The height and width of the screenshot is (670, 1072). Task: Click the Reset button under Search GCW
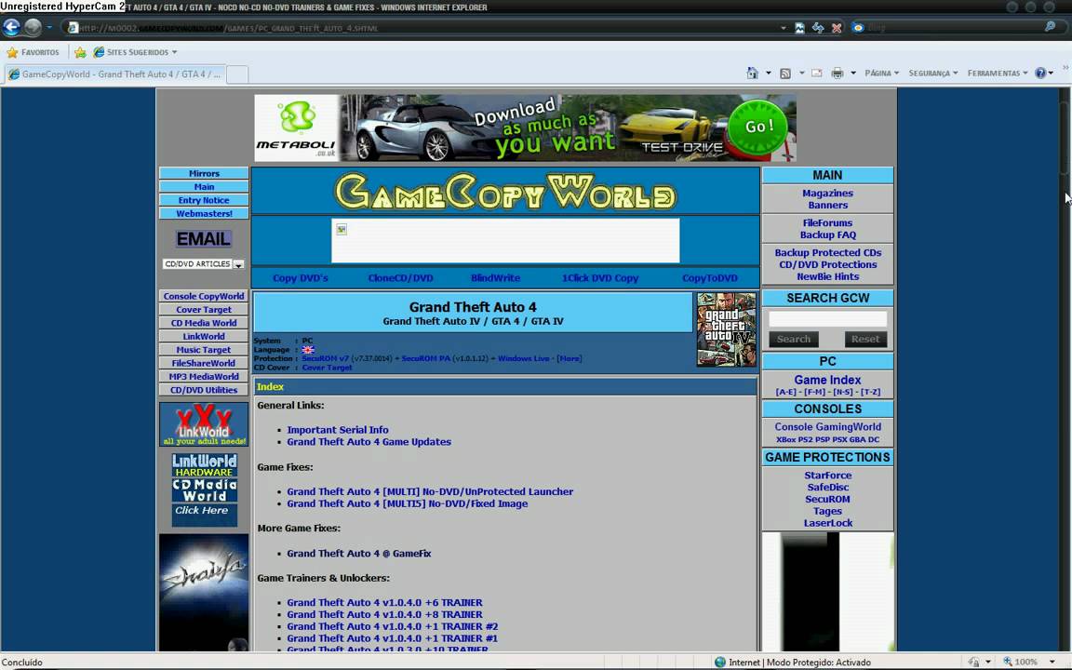865,339
